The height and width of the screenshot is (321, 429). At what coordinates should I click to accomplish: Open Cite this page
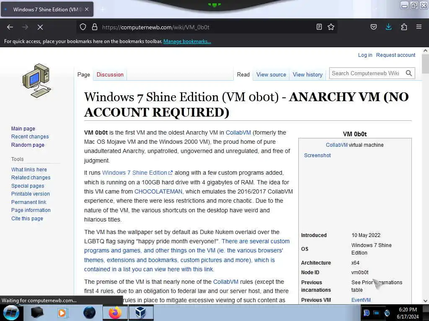[27, 218]
